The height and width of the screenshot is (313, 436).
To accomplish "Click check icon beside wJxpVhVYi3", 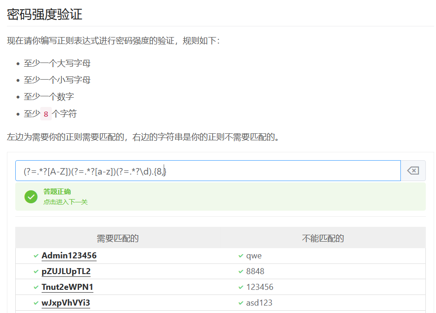I will [36, 303].
